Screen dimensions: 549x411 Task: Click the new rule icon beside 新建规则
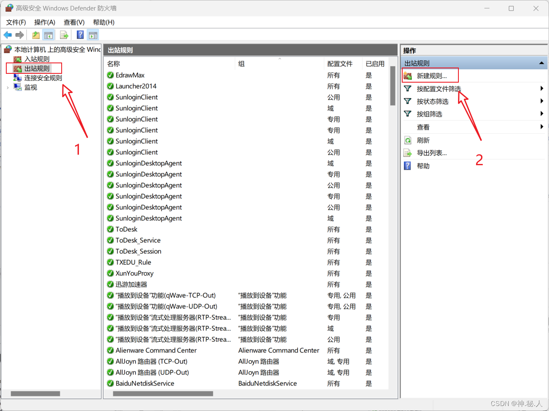408,76
